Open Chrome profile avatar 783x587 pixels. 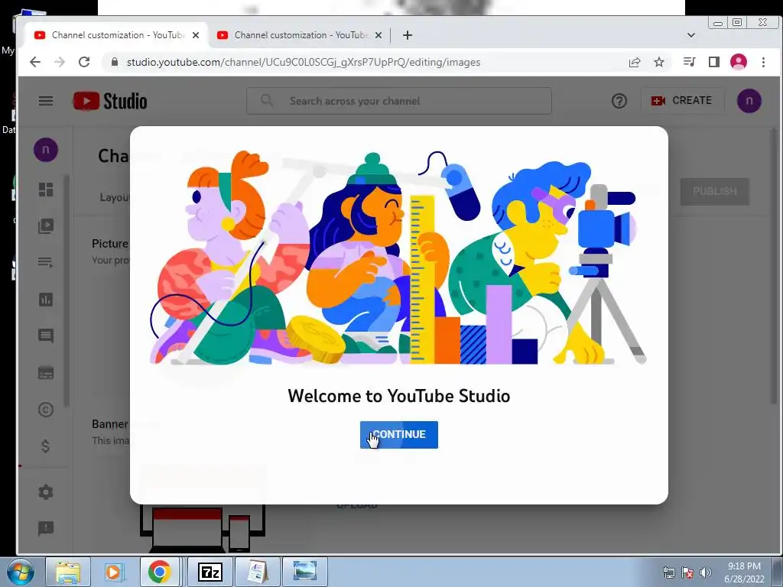[x=739, y=62]
